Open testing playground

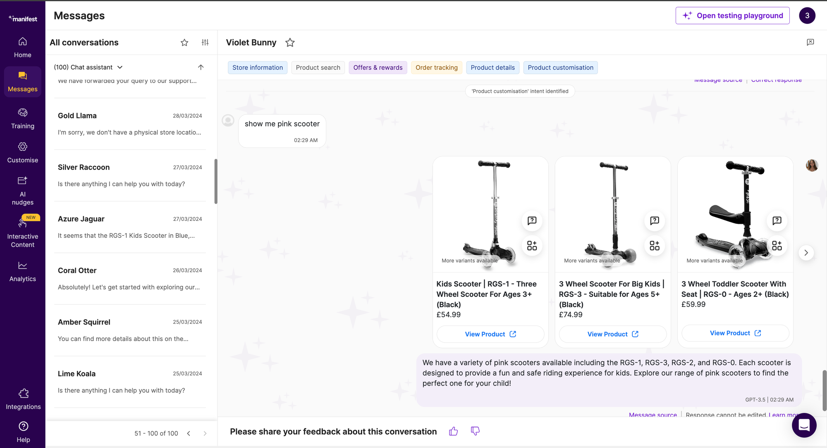732,15
